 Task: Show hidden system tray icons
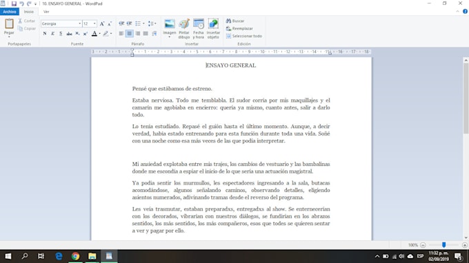[377, 256]
